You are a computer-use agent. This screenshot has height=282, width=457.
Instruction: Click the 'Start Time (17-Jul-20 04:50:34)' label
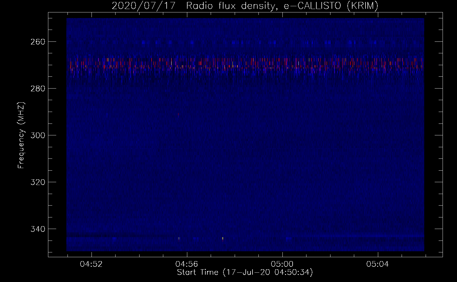(245, 272)
